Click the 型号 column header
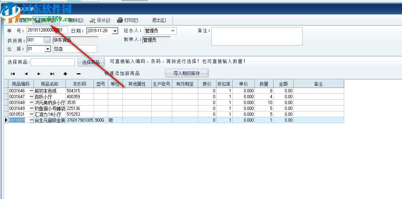The width and height of the screenshot is (402, 199). point(101,84)
